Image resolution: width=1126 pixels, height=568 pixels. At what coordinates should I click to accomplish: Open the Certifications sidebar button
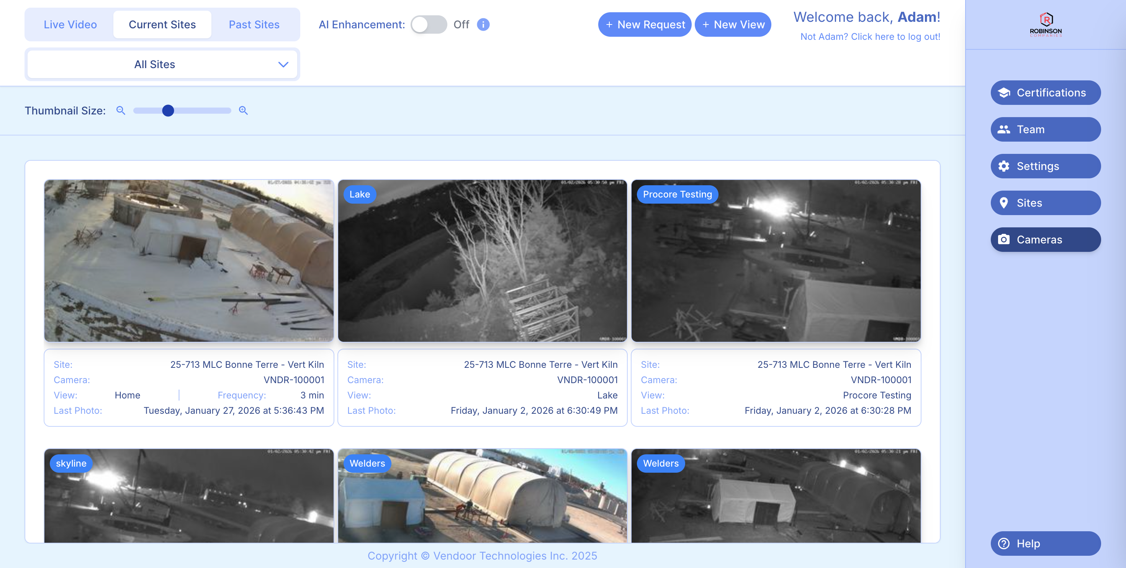pyautogui.click(x=1046, y=93)
